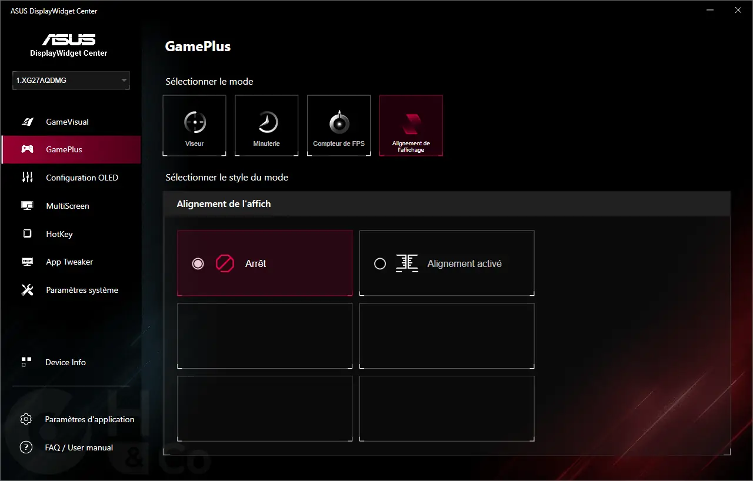Close the DisplayWidget Center window

[x=738, y=11]
